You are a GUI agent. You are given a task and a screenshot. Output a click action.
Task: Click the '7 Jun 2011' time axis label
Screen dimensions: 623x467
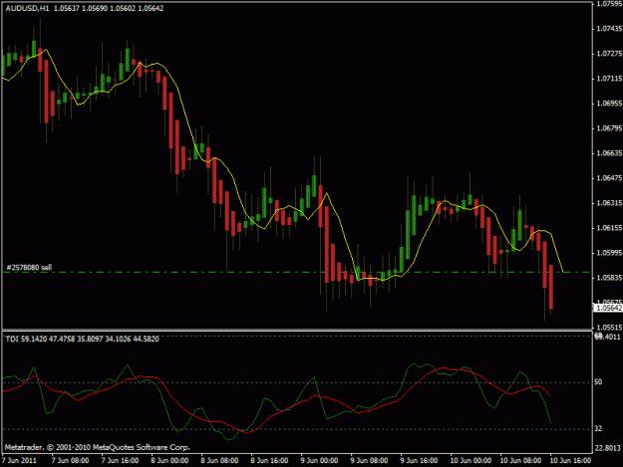click(19, 460)
